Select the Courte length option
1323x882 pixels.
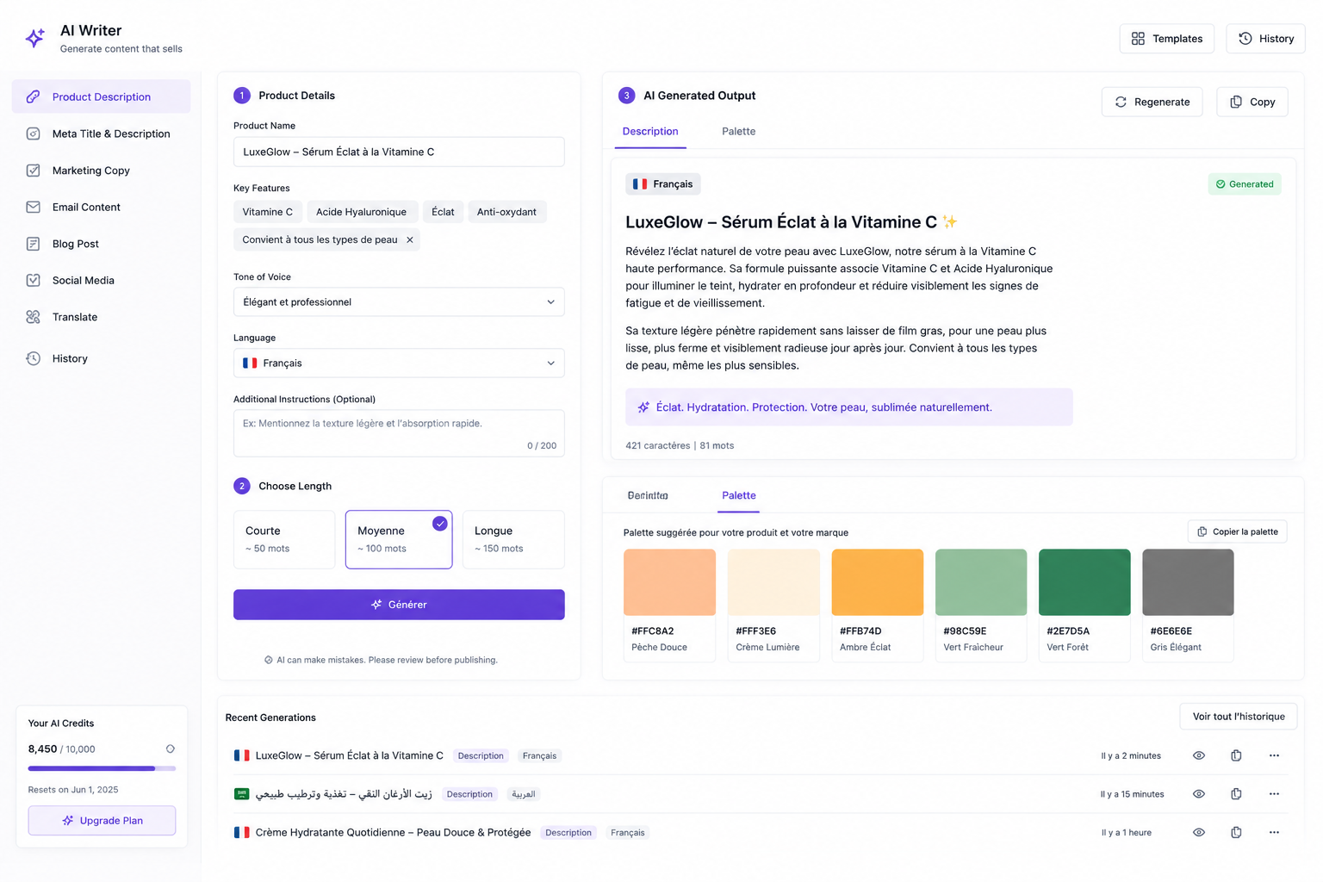pos(284,539)
